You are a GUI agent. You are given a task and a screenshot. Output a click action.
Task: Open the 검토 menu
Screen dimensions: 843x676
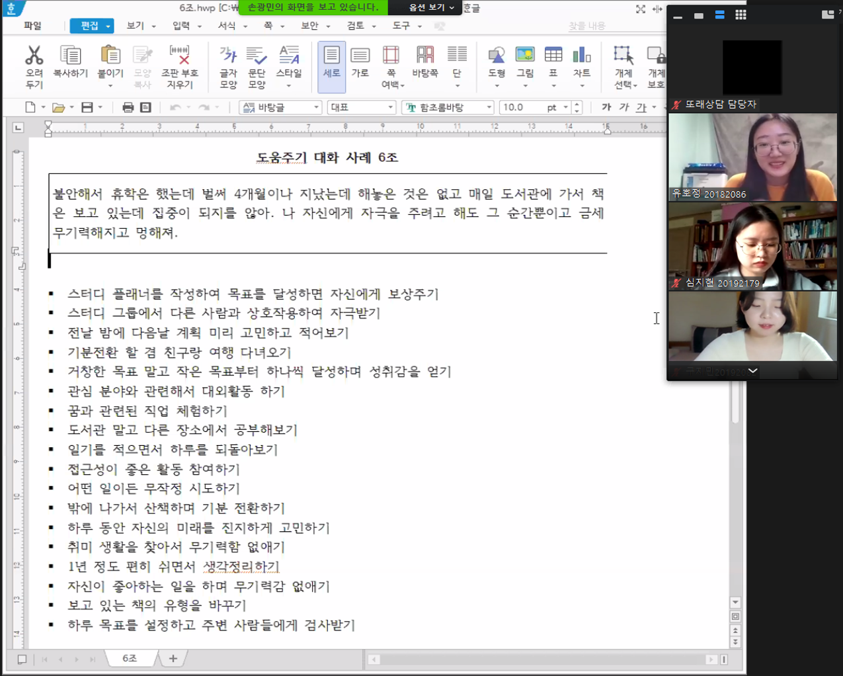click(355, 26)
